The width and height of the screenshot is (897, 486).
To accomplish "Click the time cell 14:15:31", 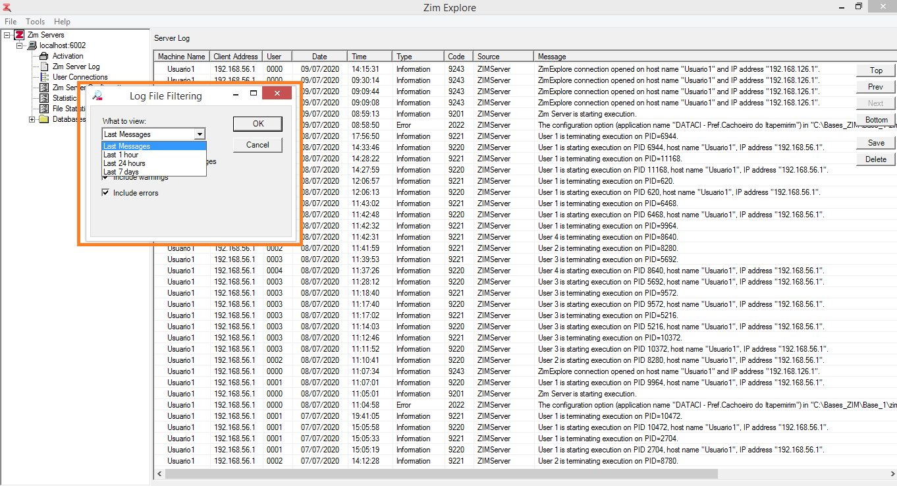I will pyautogui.click(x=365, y=69).
